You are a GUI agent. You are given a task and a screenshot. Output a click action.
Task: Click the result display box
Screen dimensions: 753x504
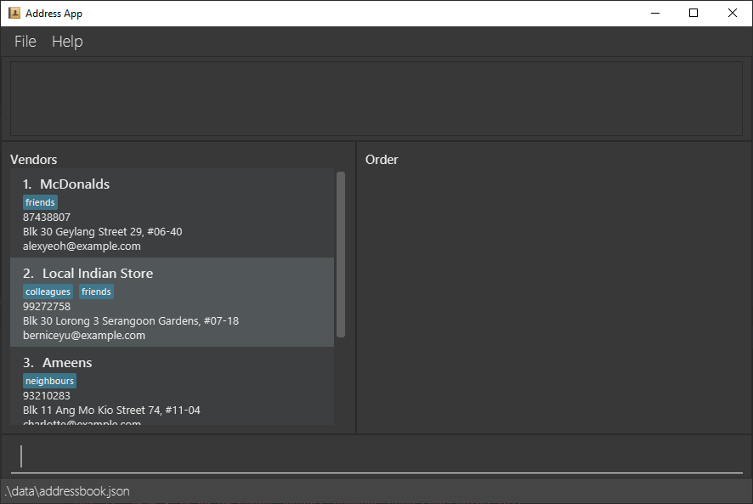(x=376, y=99)
